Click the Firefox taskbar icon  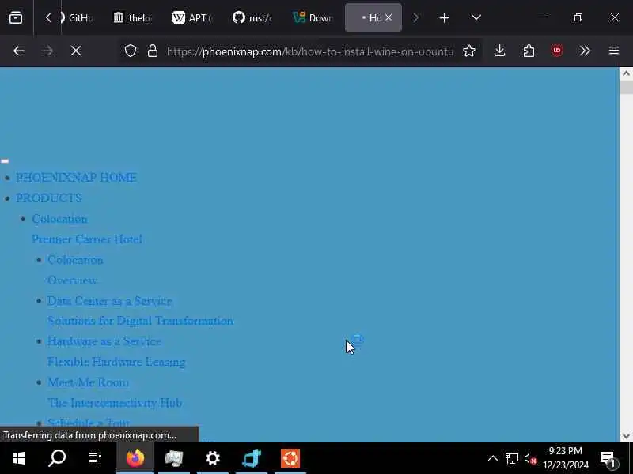click(135, 458)
